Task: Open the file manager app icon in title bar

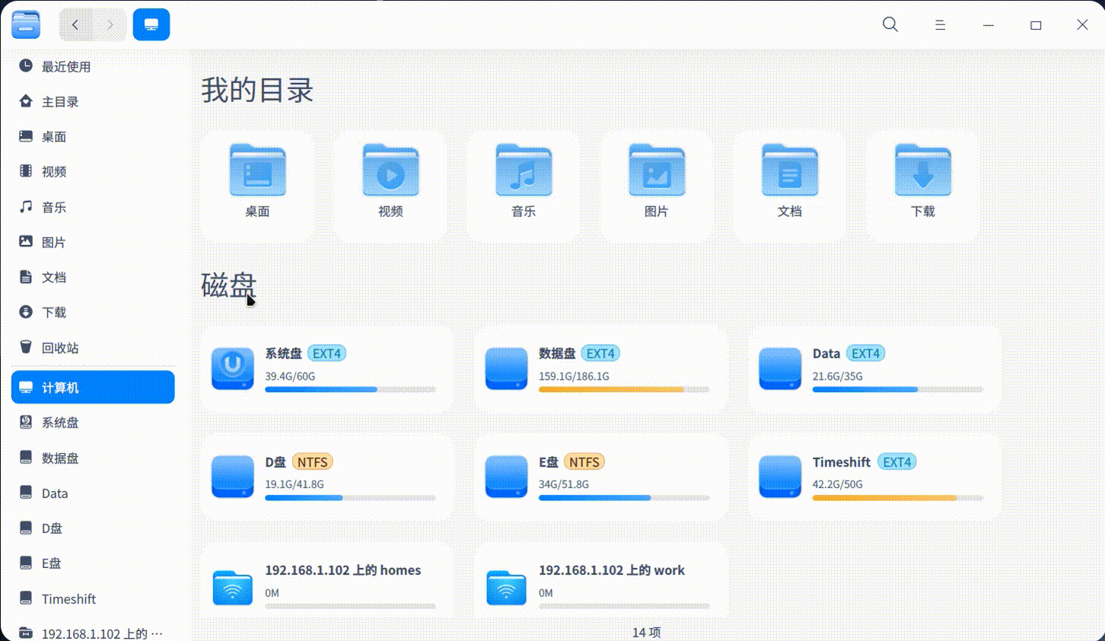Action: point(25,24)
